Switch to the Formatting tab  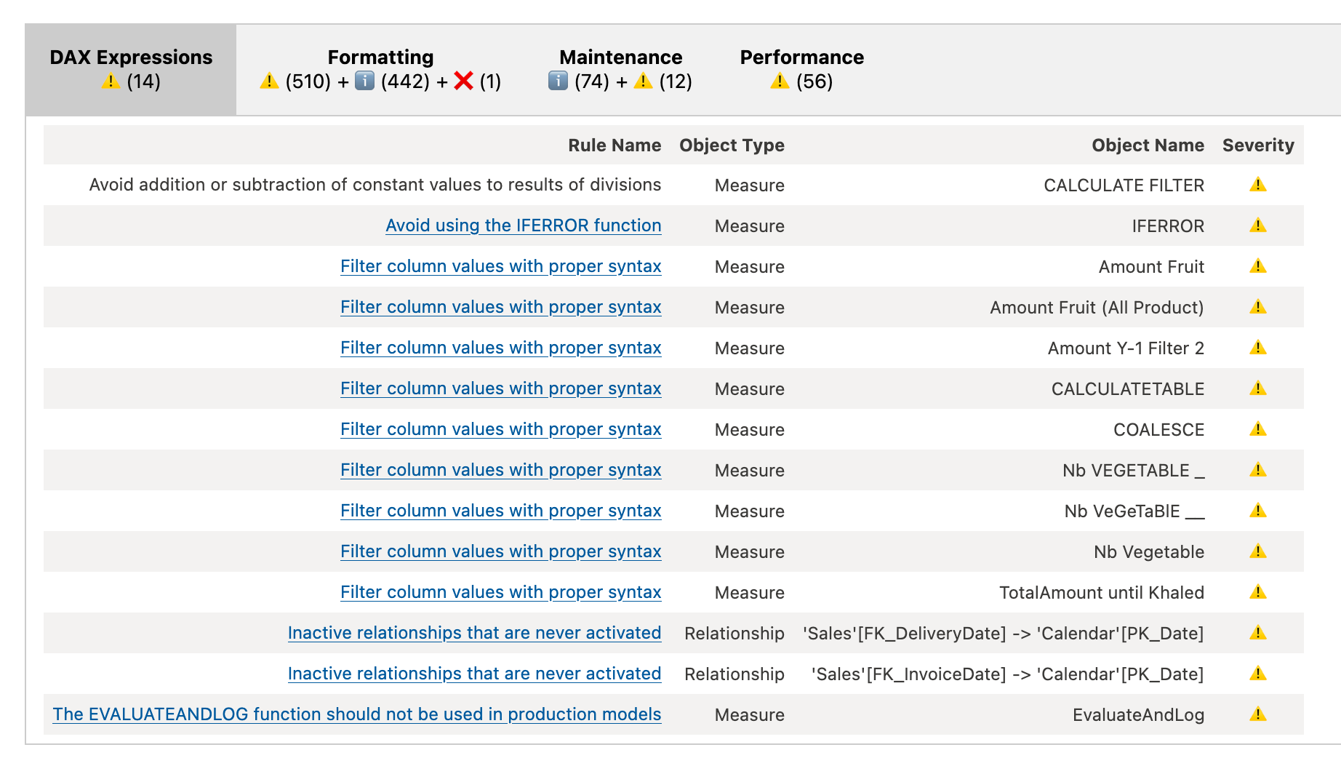click(380, 69)
